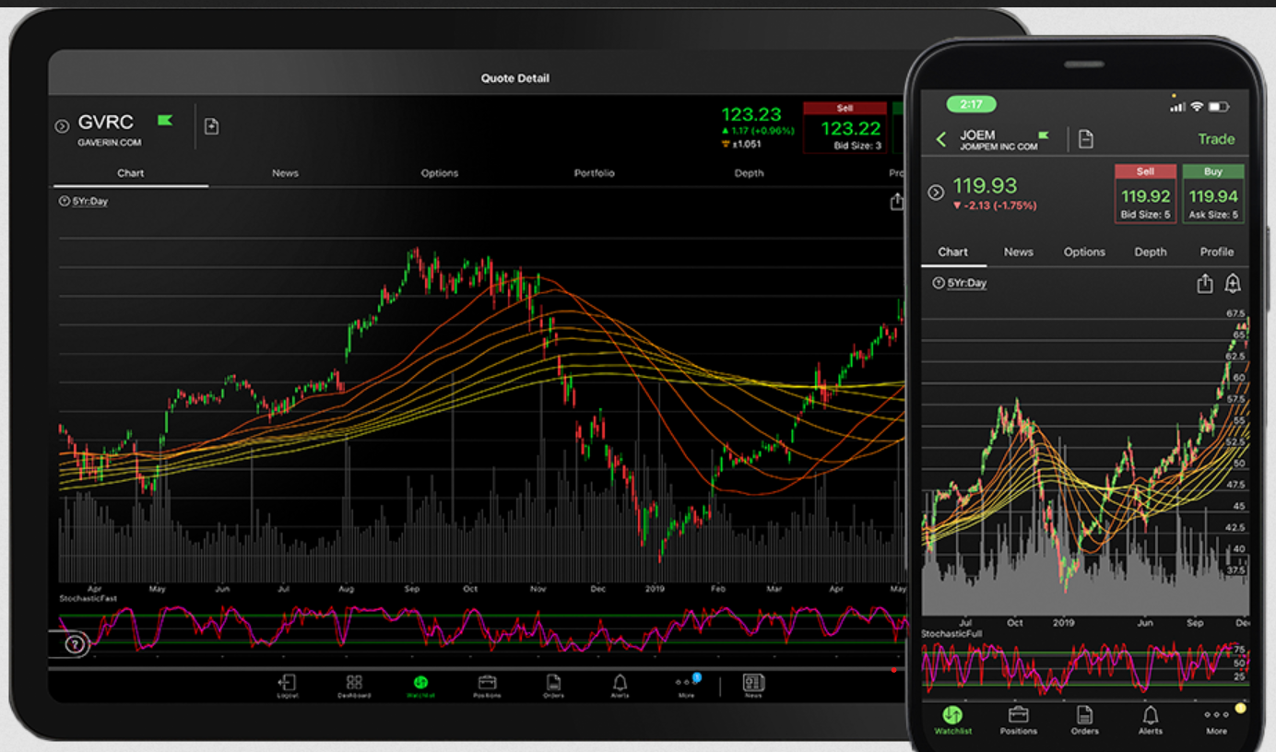Tap the -2.13 (-1.75%) change value
Screen dimensions: 1276x752
point(995,206)
